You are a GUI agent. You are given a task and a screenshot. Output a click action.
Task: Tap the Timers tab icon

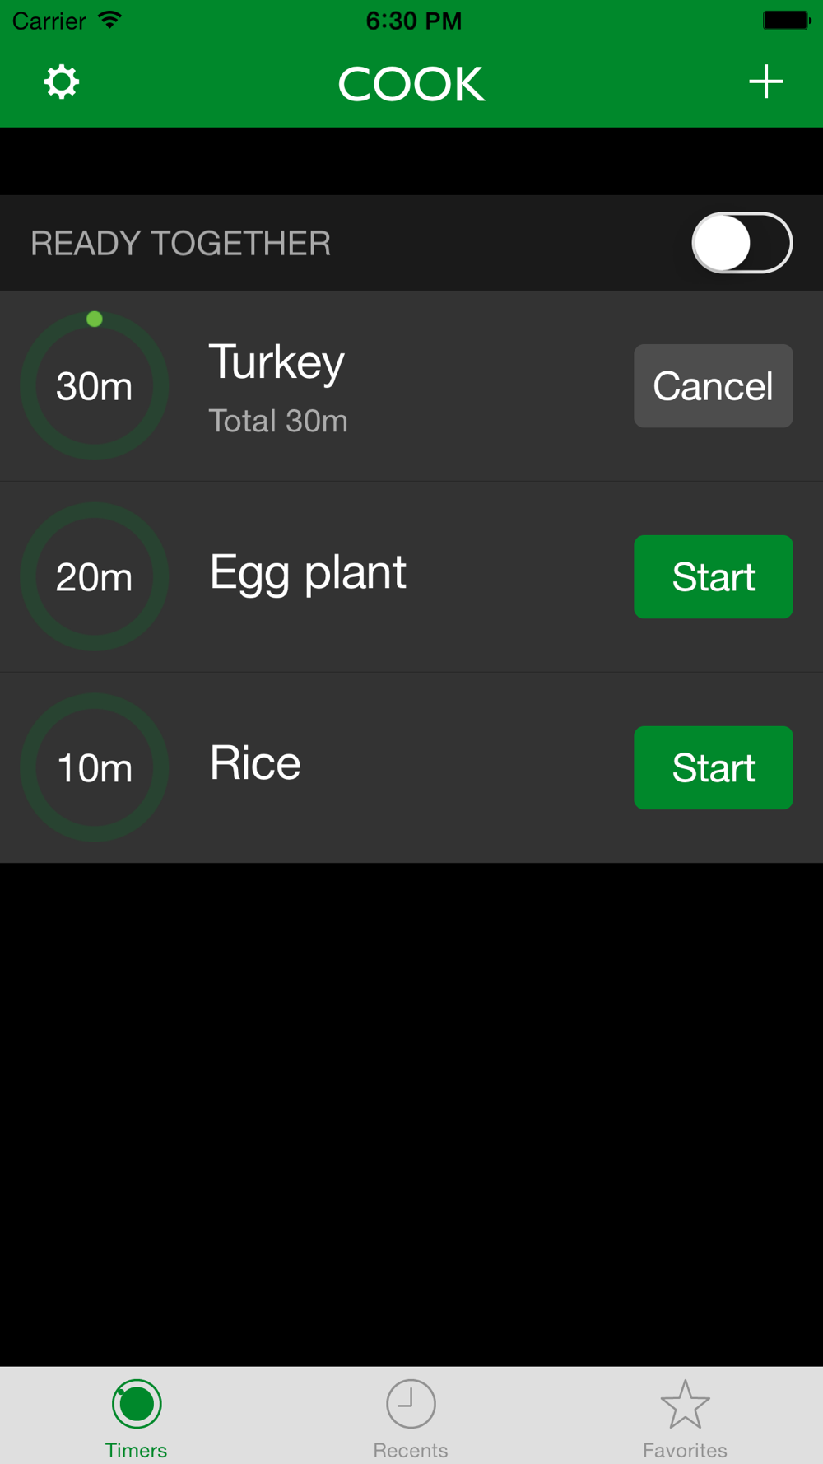[x=137, y=1404]
